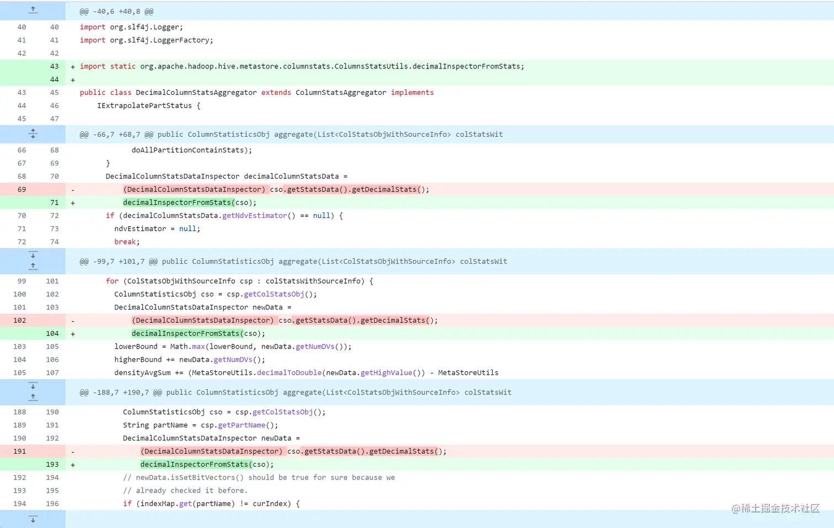Click the "lowerBound = Math.max(lowerBound..." line
This screenshot has height=528, width=834.
[233, 347]
